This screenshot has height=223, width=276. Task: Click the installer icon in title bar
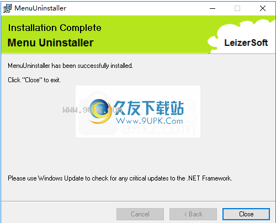pos(7,8)
